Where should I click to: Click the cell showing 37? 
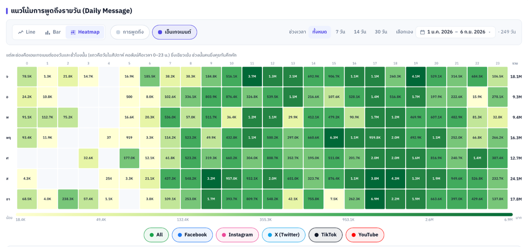pos(109,138)
